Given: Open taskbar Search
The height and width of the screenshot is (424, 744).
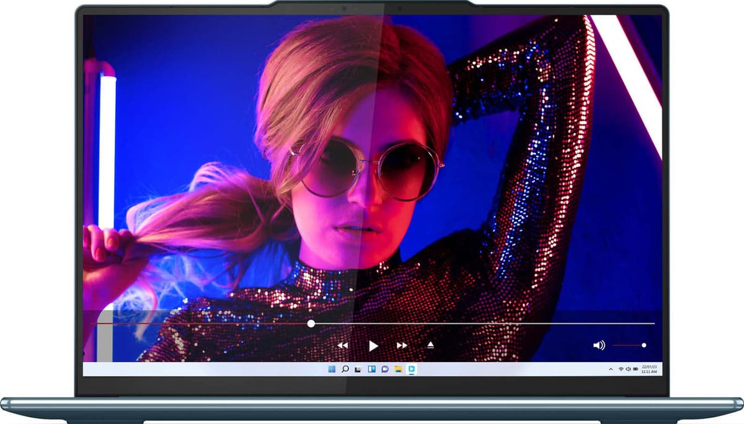Looking at the screenshot, I should coord(345,369).
